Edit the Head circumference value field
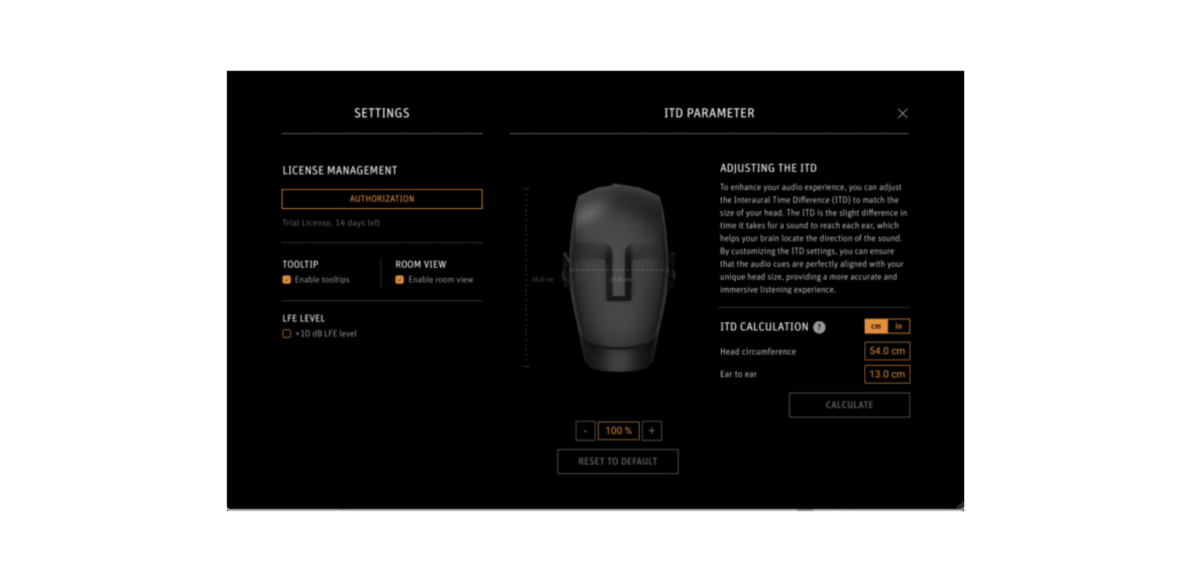Viewport: 1191px width, 582px height. (x=887, y=351)
